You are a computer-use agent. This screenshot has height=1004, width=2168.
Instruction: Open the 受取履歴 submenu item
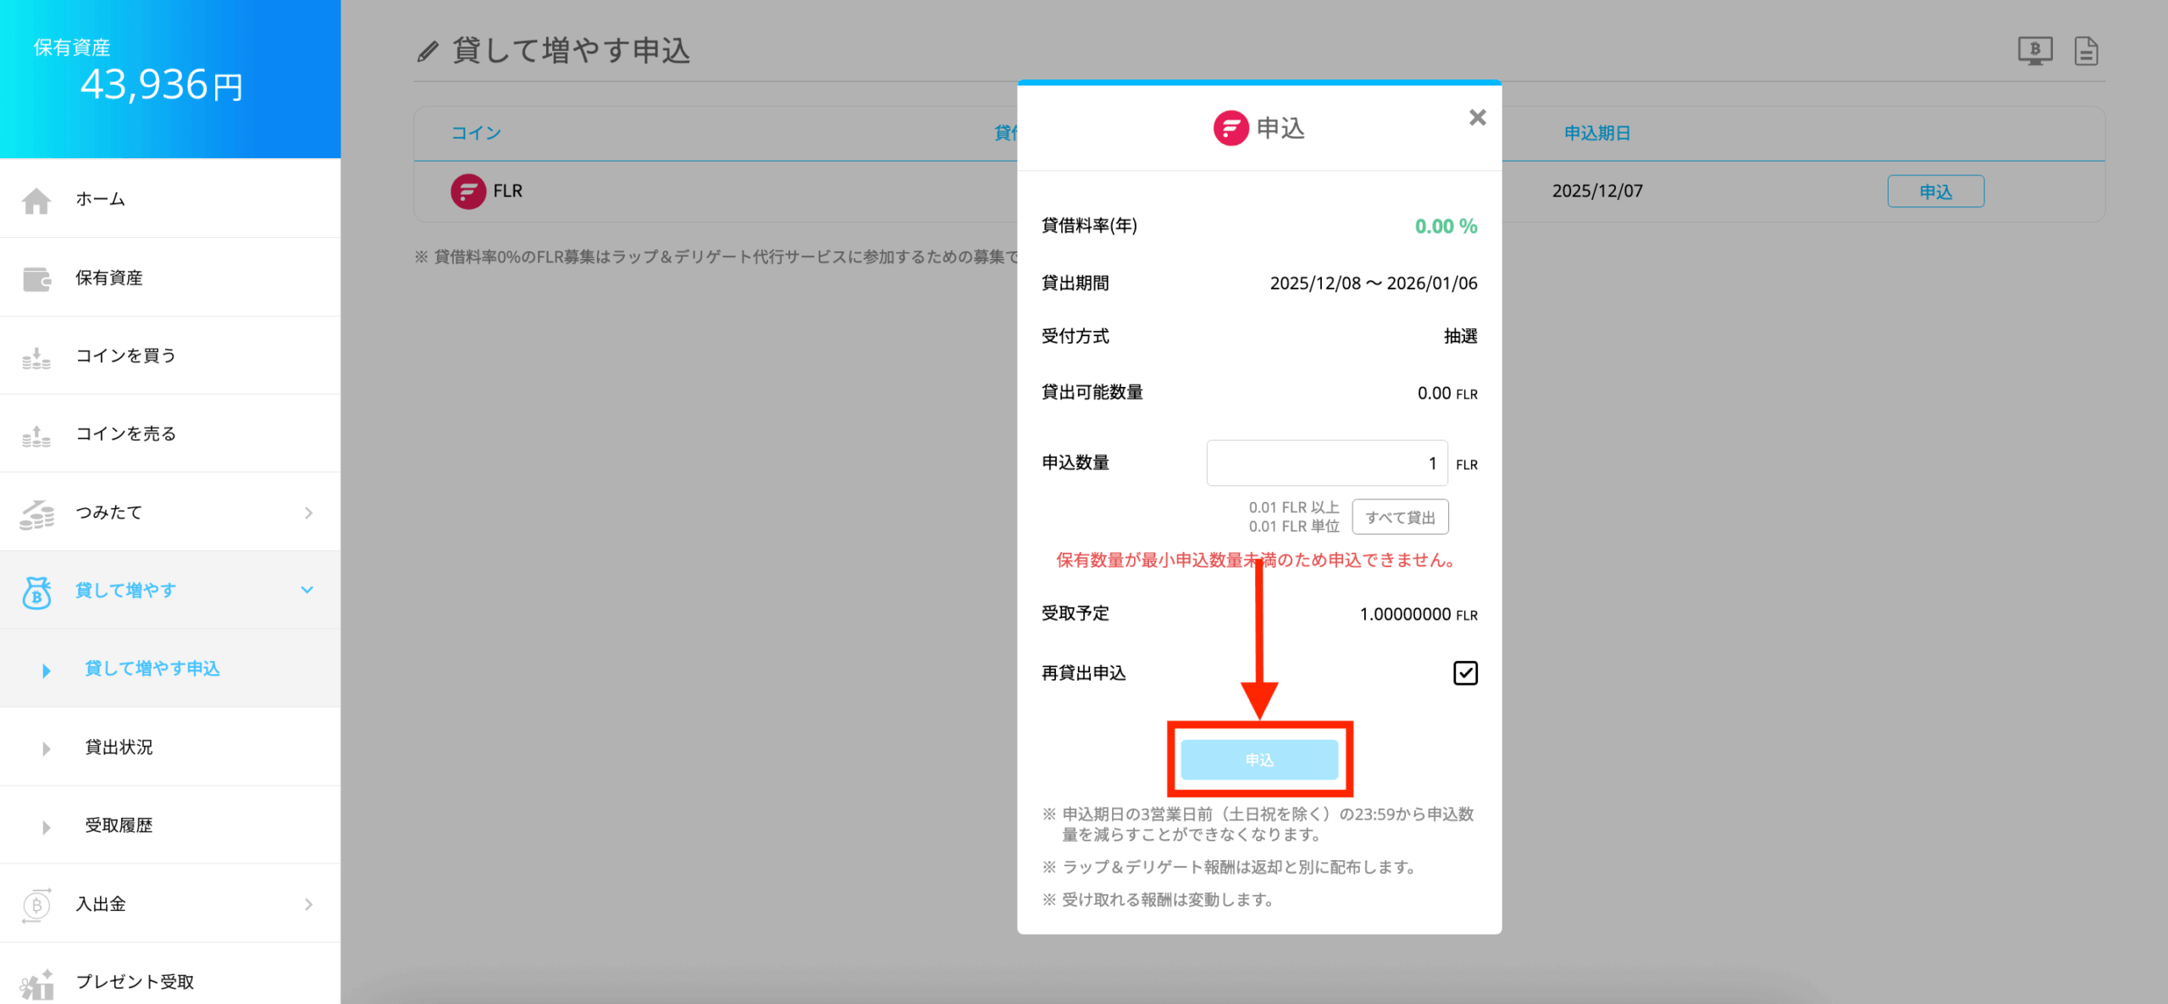(x=119, y=825)
